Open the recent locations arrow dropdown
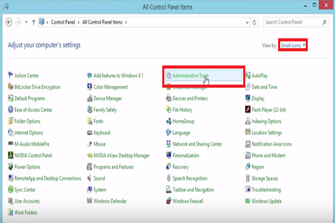 pyautogui.click(x=26, y=22)
